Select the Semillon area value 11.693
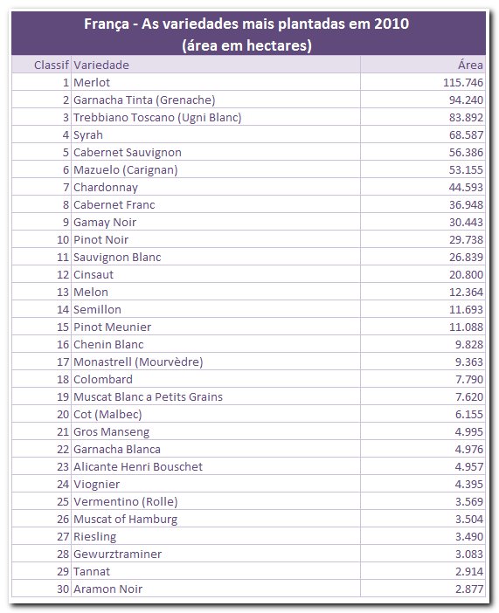Screen dimensions: 499x613 [466, 310]
